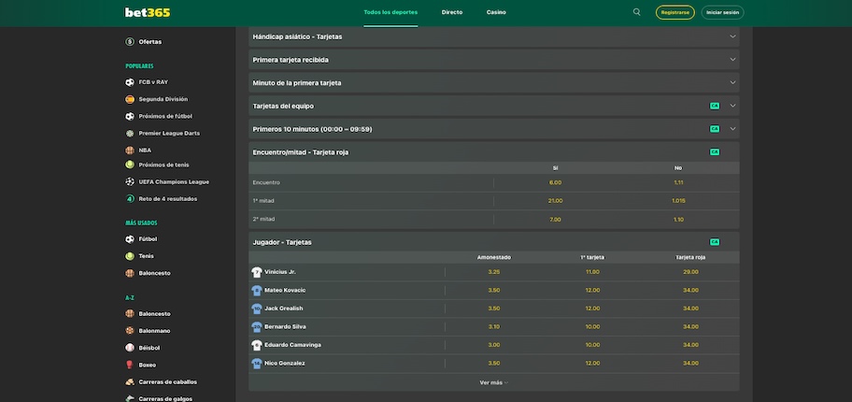Image resolution: width=852 pixels, height=402 pixels.
Task: Click the Tenis icon under Más usados
Action: (x=130, y=256)
